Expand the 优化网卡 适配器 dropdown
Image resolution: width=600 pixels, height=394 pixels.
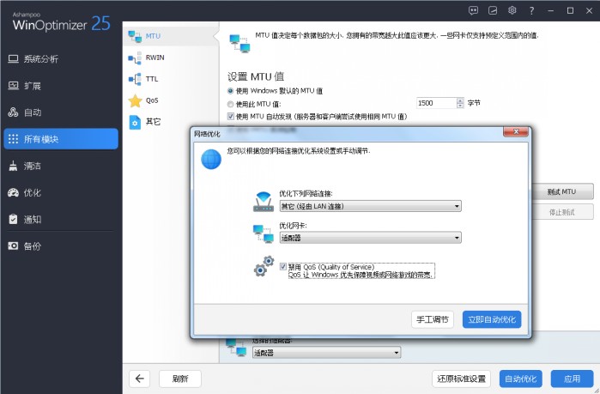coord(370,238)
